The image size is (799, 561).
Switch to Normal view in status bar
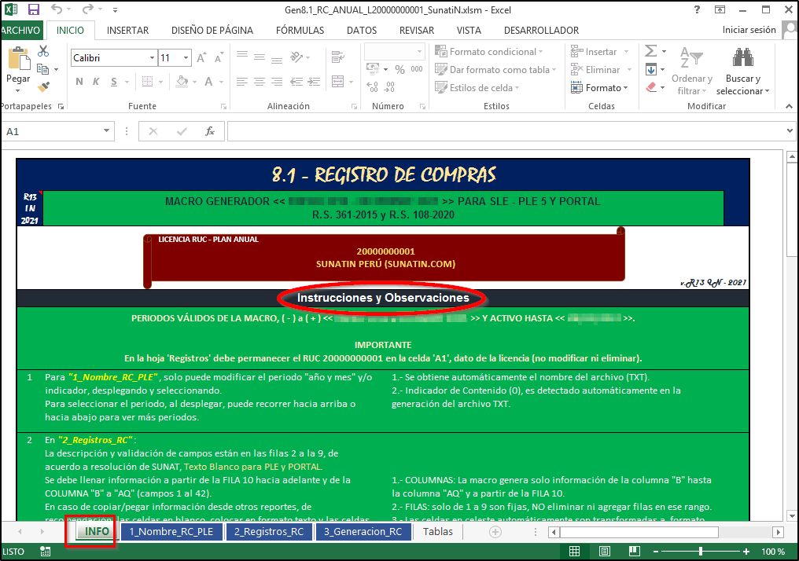(575, 552)
